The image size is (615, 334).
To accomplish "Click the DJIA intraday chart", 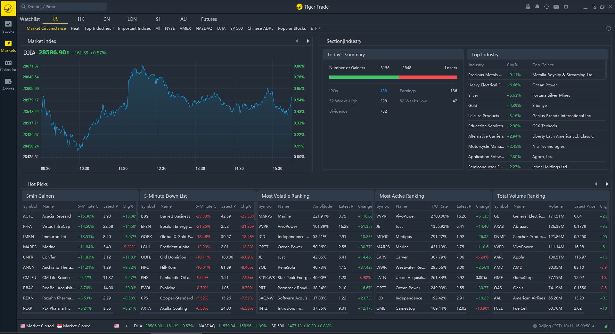I will coord(167,112).
